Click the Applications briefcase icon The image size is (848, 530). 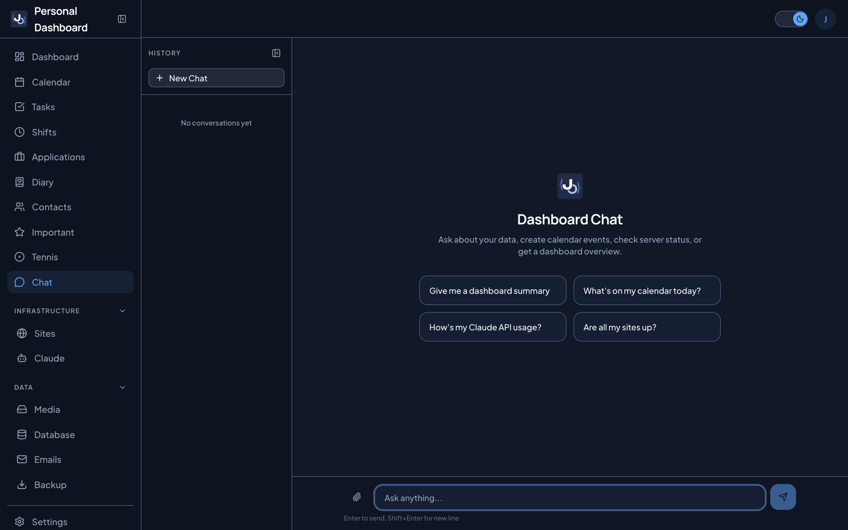20,157
